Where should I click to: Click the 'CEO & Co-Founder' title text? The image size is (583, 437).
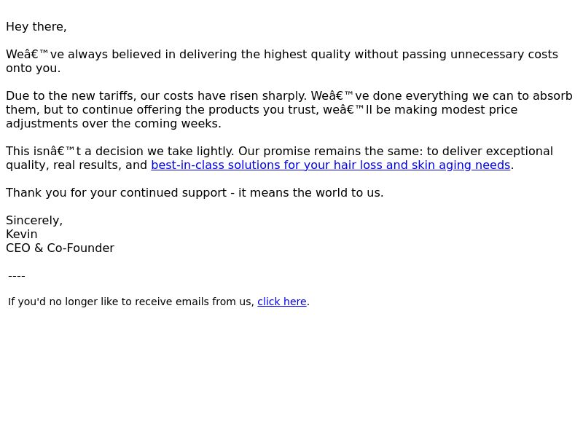pos(60,248)
